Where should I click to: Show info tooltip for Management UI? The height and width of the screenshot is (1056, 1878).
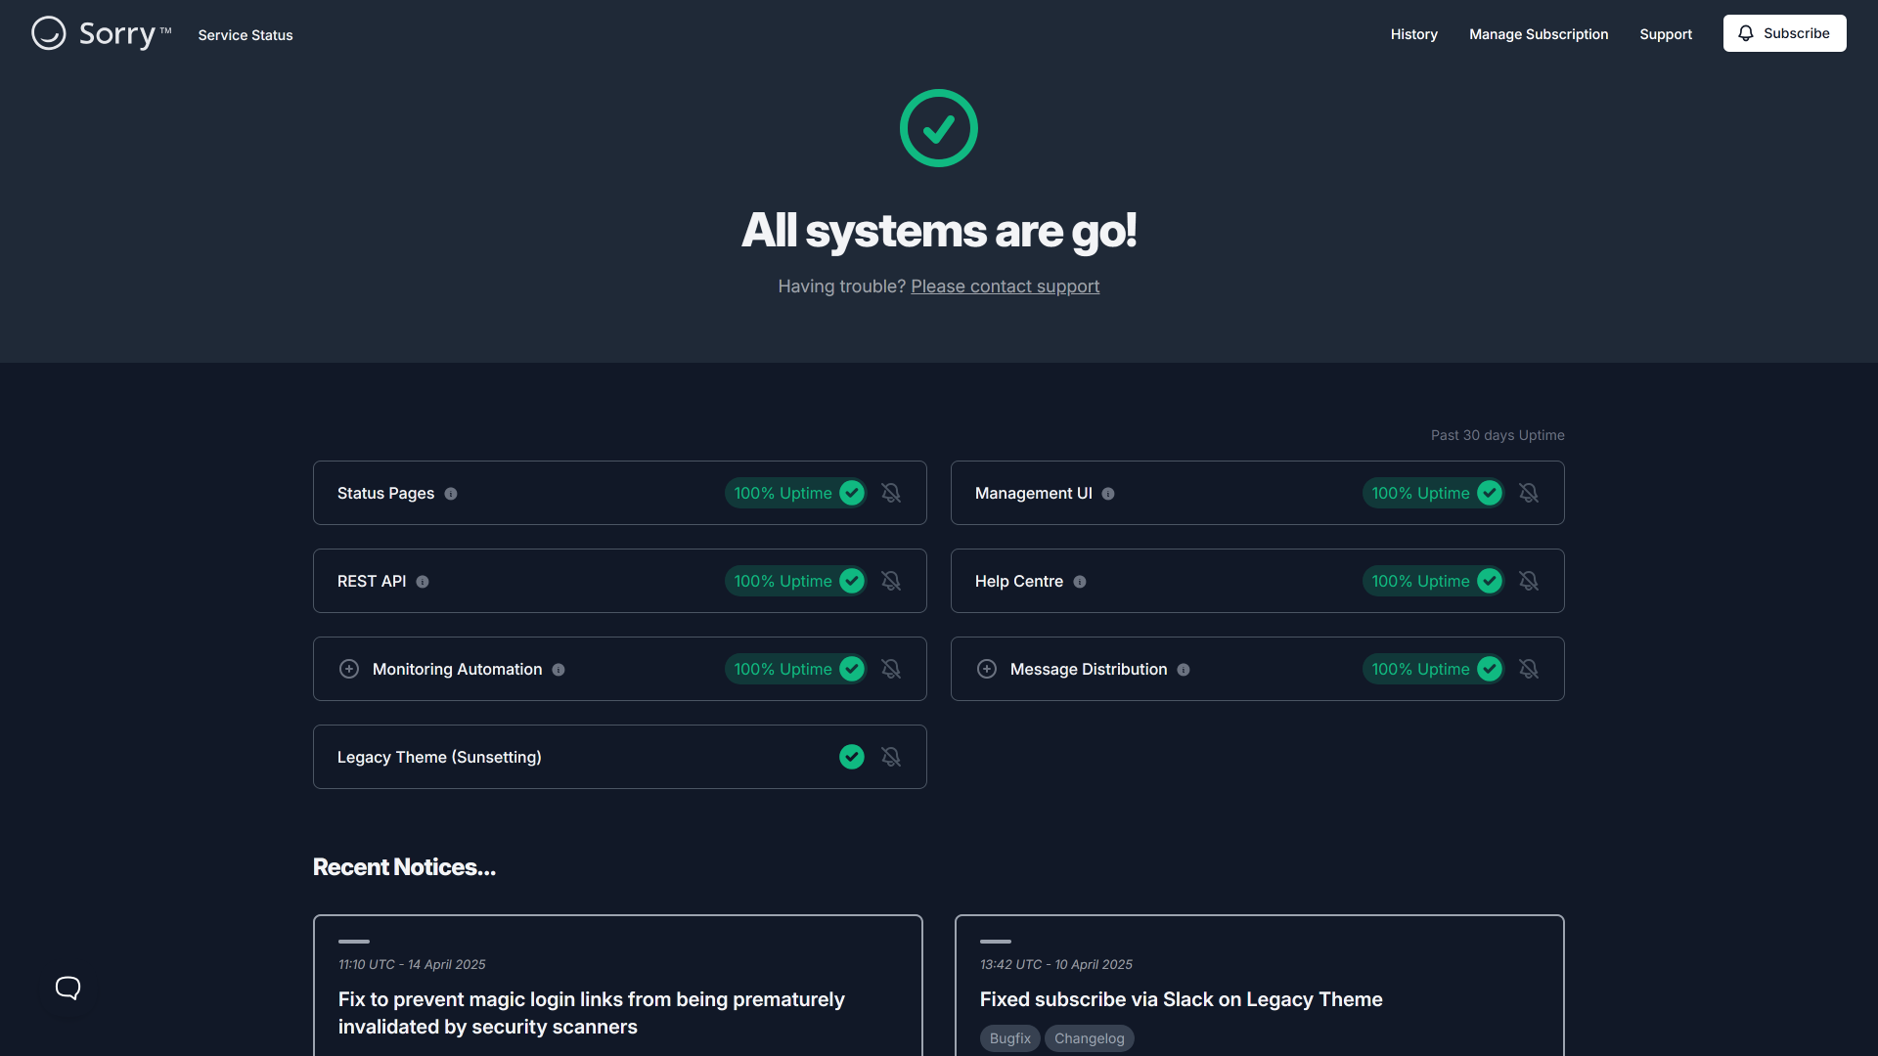pyautogui.click(x=1108, y=494)
